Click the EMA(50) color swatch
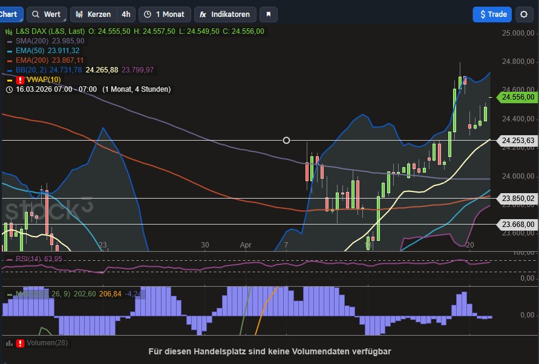 tap(9, 51)
